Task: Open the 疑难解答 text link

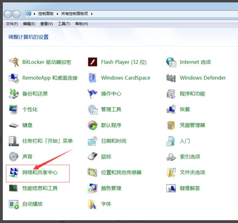Action: (x=190, y=188)
